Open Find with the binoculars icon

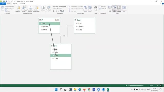pos(96,8)
